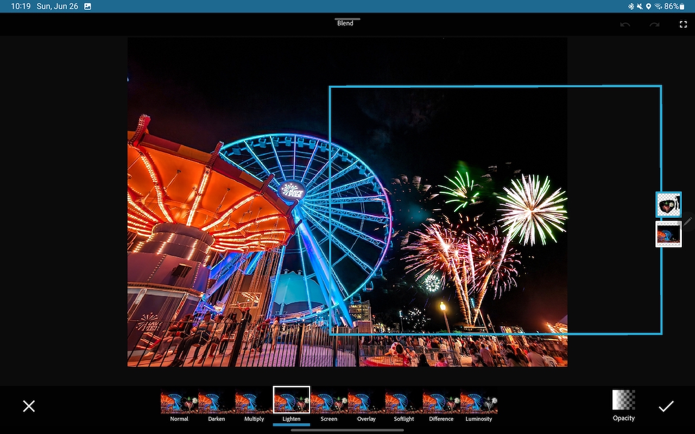Apply the Overlay blend mode
This screenshot has width=695, height=434.
pyautogui.click(x=367, y=404)
